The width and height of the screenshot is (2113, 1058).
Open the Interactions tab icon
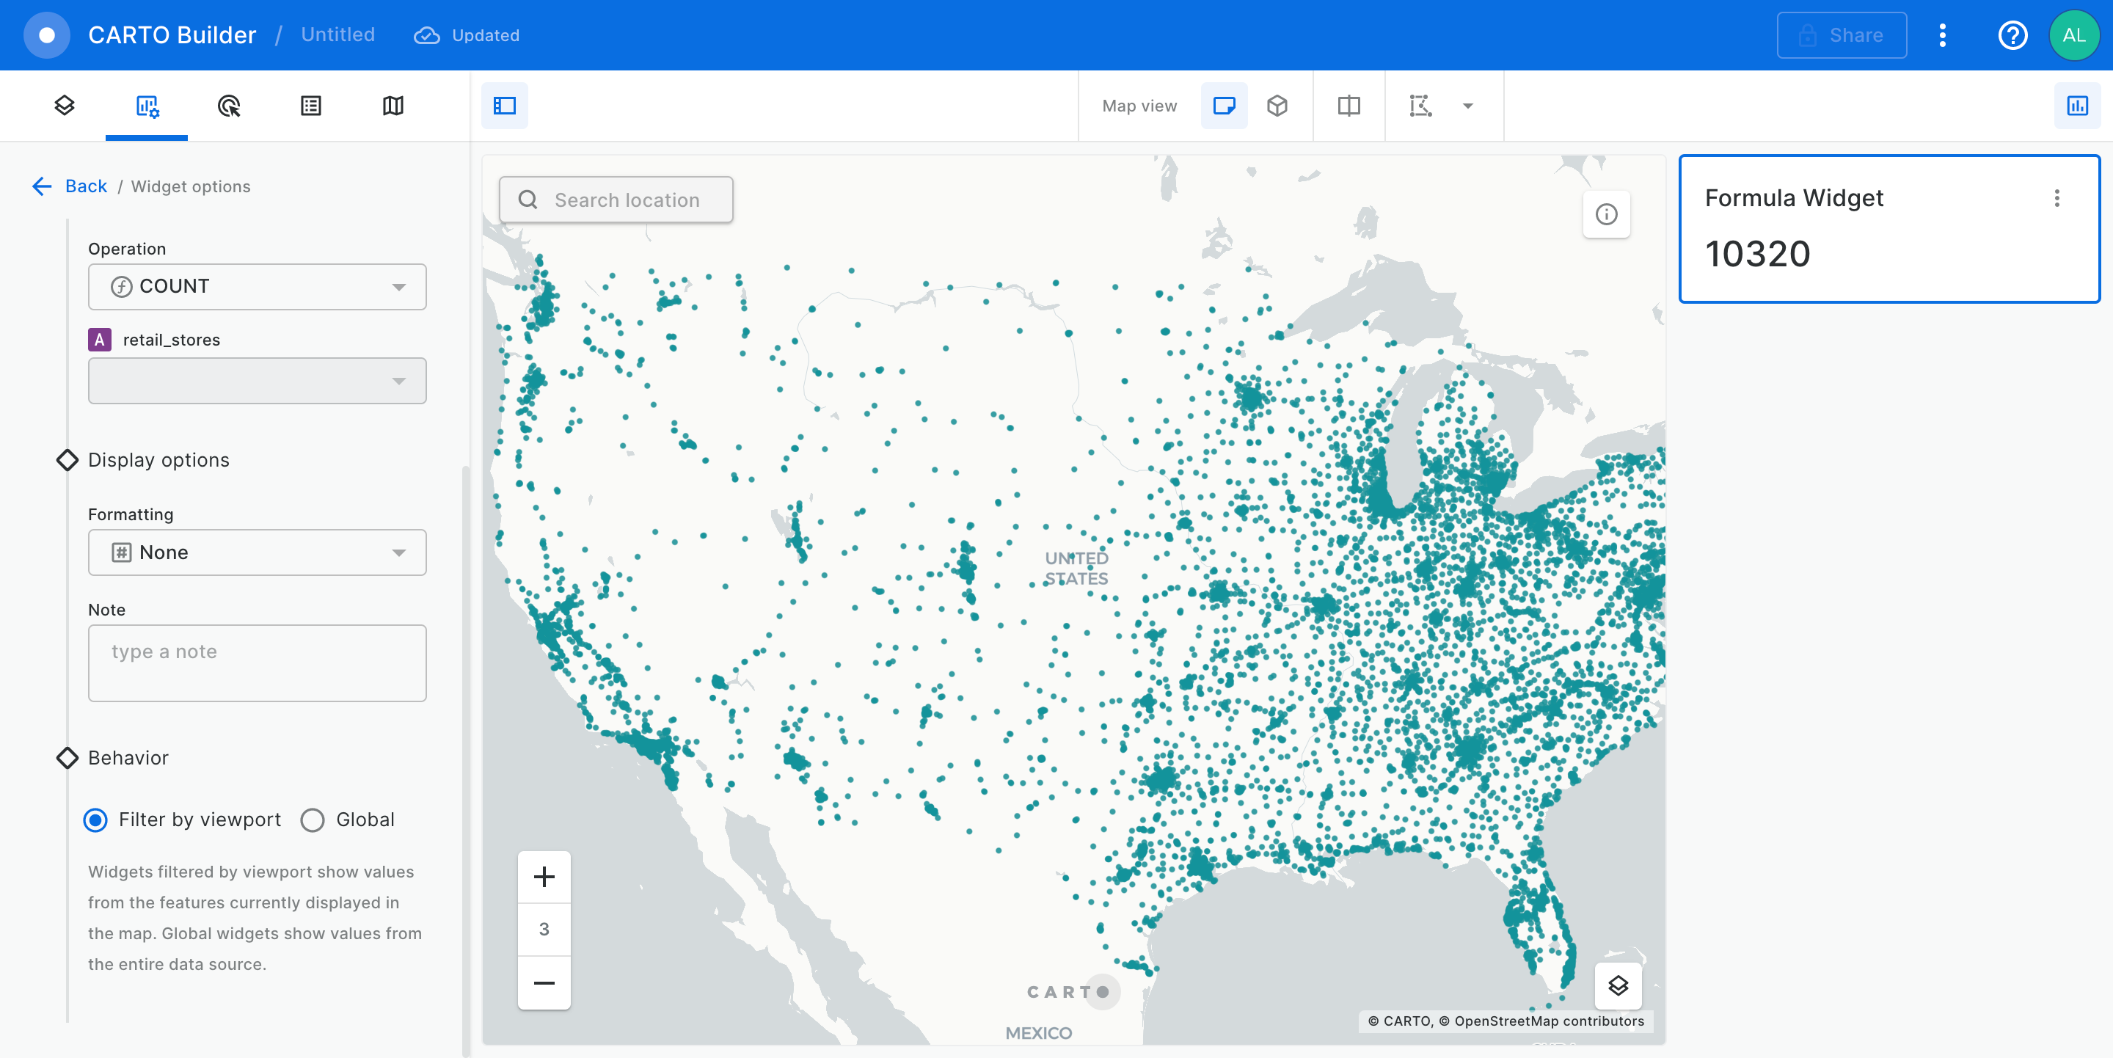click(x=229, y=106)
